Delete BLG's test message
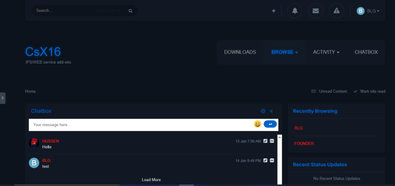Screen dimensions: 395x186 272,160
